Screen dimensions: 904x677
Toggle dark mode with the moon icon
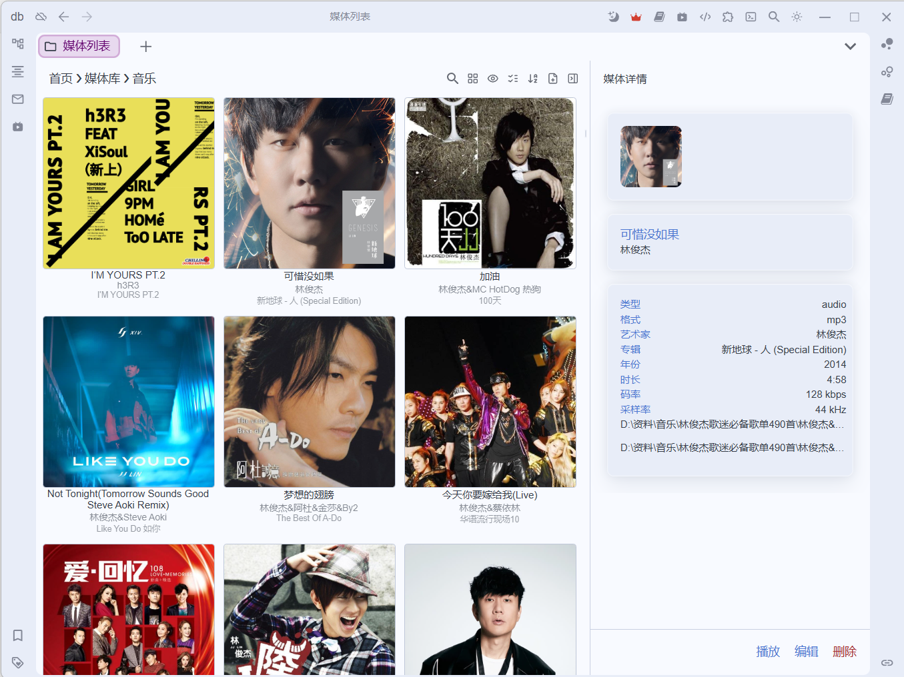[613, 17]
